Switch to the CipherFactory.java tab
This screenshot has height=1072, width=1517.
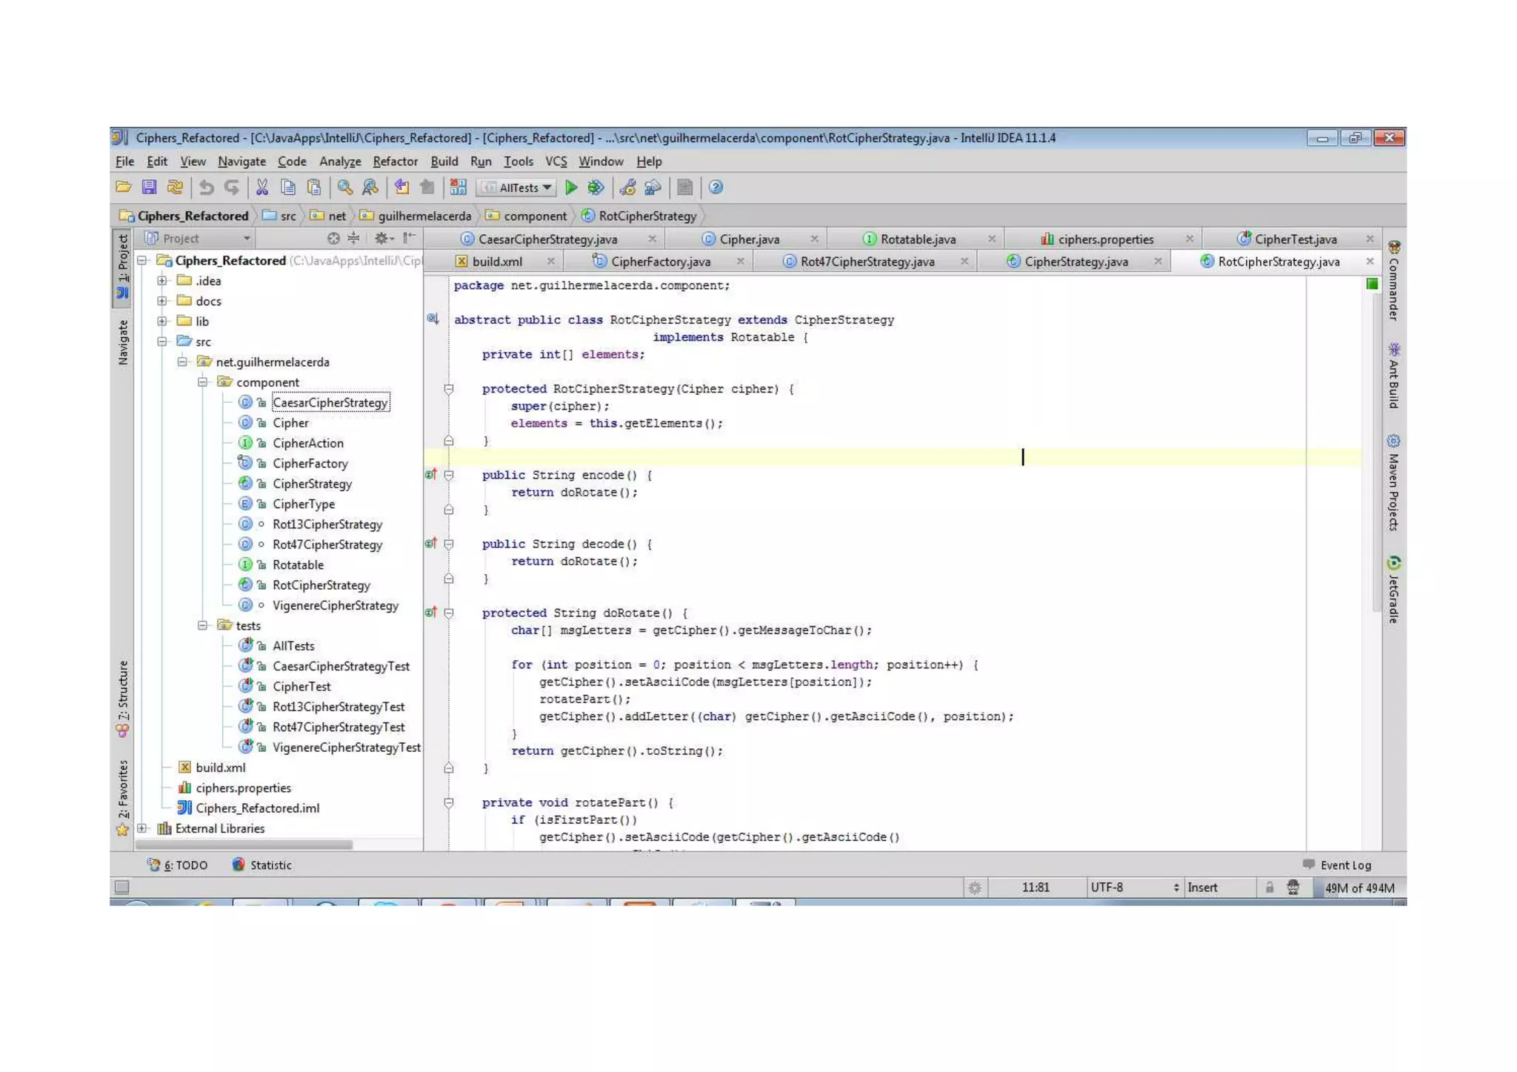tap(660, 262)
